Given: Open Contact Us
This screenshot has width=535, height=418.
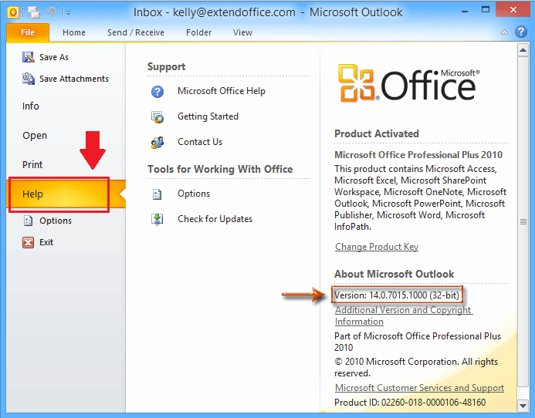Looking at the screenshot, I should 200,142.
